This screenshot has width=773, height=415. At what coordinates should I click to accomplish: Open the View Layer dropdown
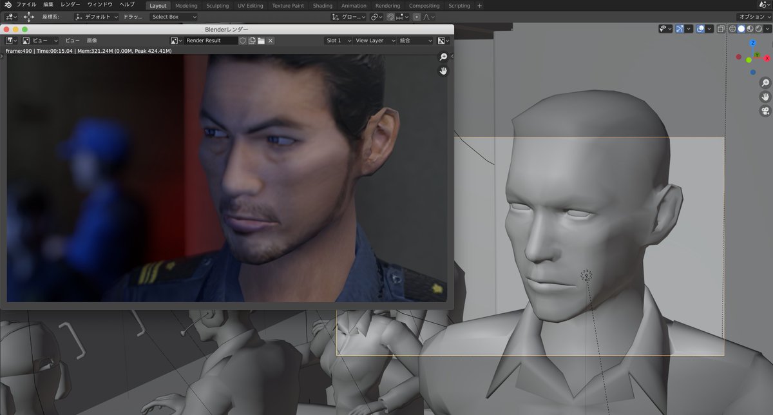click(375, 40)
